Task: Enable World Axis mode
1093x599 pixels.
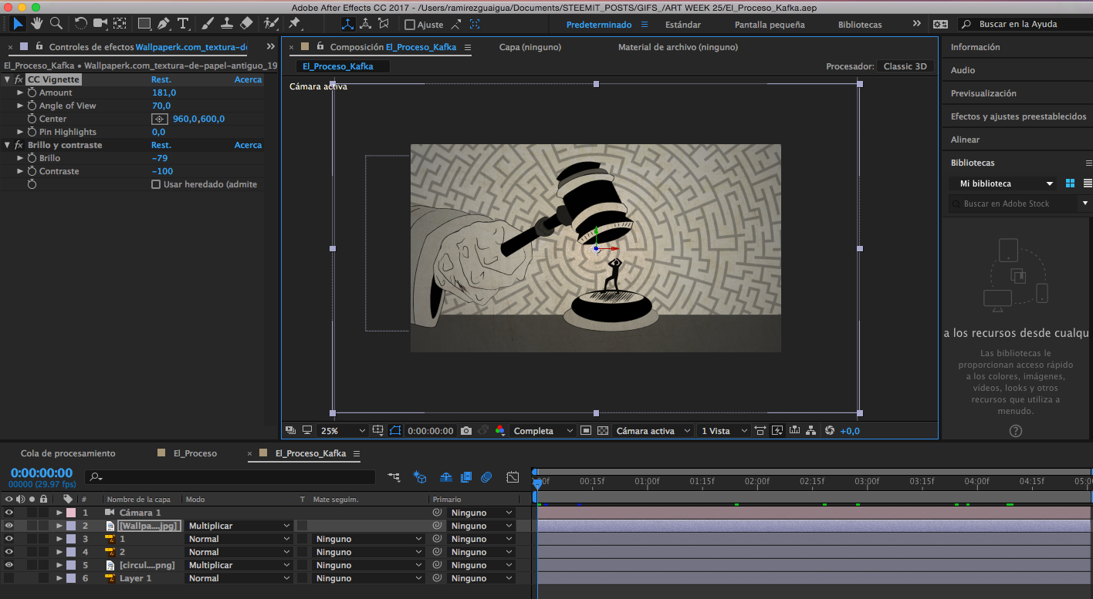Action: 365,24
